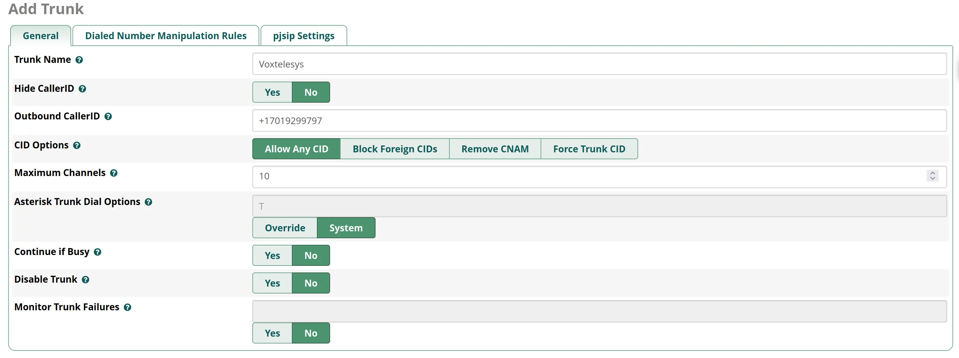Select Block Foreign CIDs option
The image size is (959, 358).
(x=395, y=149)
